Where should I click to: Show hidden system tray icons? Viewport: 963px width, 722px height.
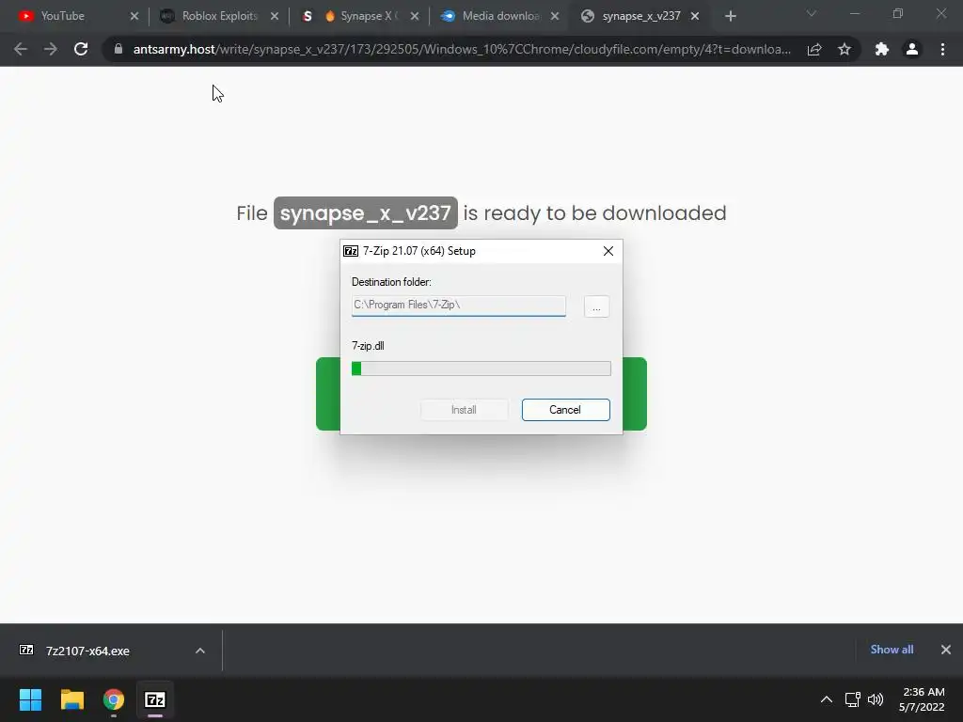coord(827,699)
